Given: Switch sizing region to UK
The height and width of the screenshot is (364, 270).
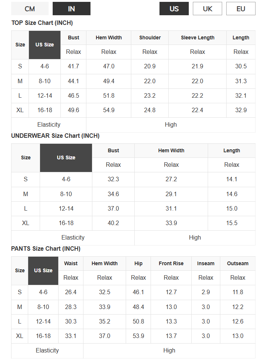Looking at the screenshot, I should coord(207,9).
